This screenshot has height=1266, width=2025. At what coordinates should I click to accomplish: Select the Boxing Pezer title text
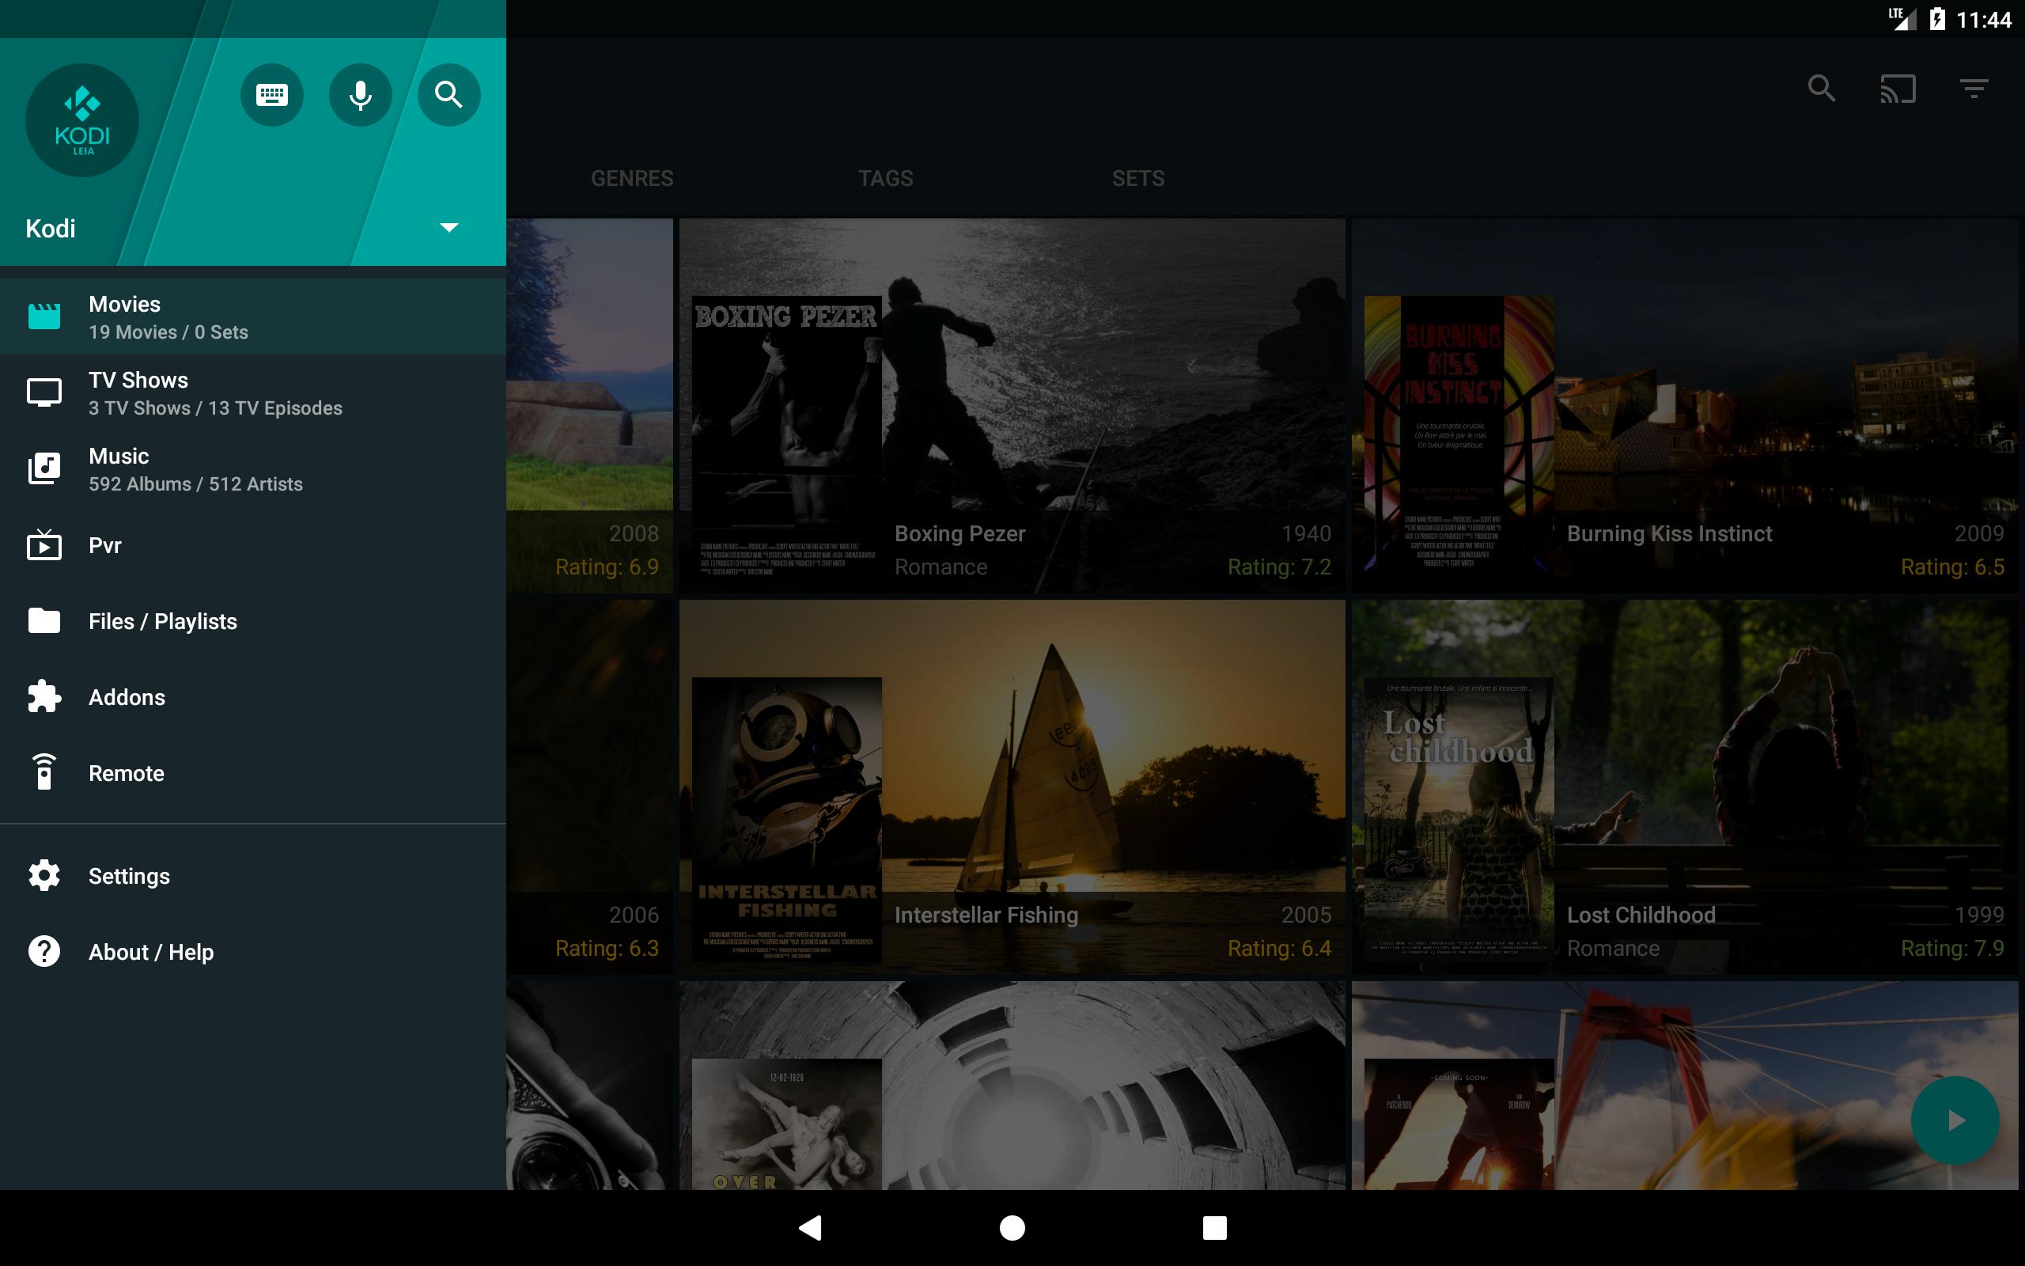coord(960,533)
